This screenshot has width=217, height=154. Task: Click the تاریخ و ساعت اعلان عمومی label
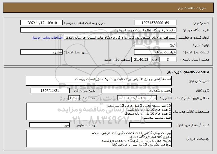coord(84,23)
